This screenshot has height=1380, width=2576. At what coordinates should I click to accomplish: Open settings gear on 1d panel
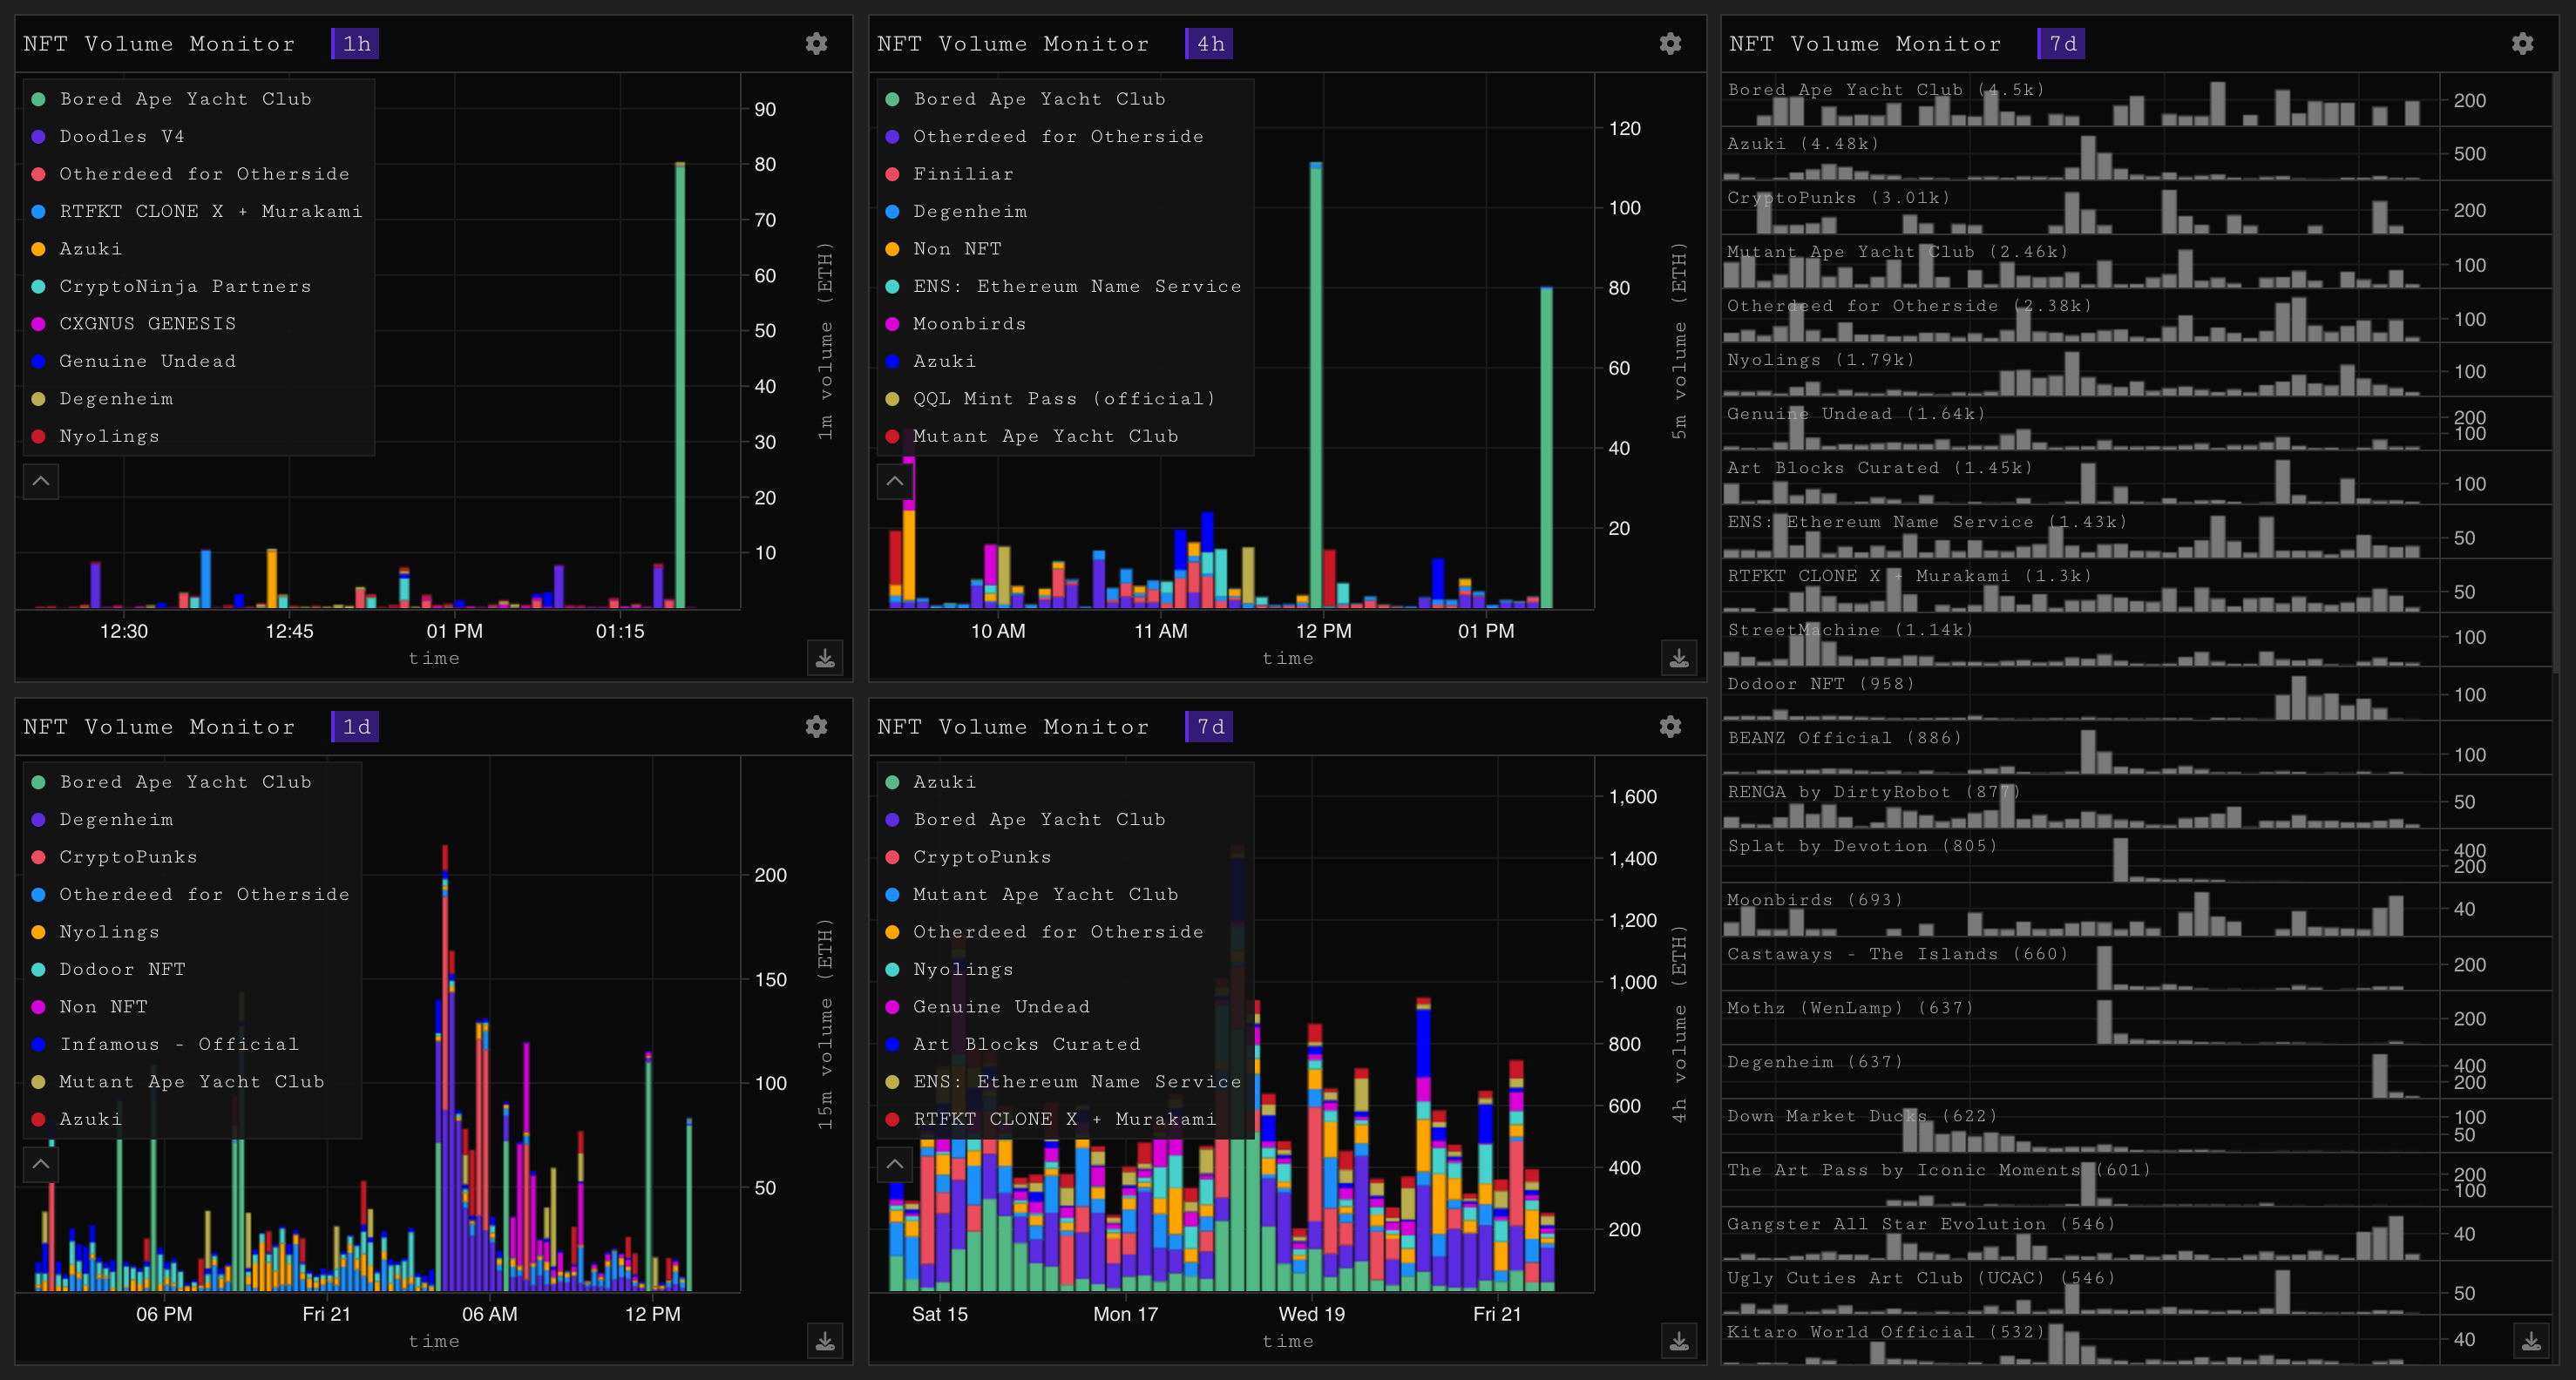tap(816, 726)
